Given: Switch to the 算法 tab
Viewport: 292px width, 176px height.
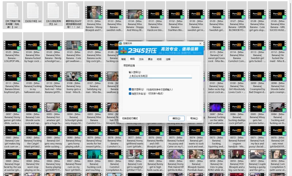Looking at the screenshot, I should [x=150, y=59].
